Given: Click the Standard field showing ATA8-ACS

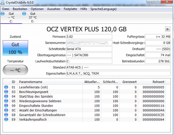Looking at the screenshot, I should click(118, 67).
